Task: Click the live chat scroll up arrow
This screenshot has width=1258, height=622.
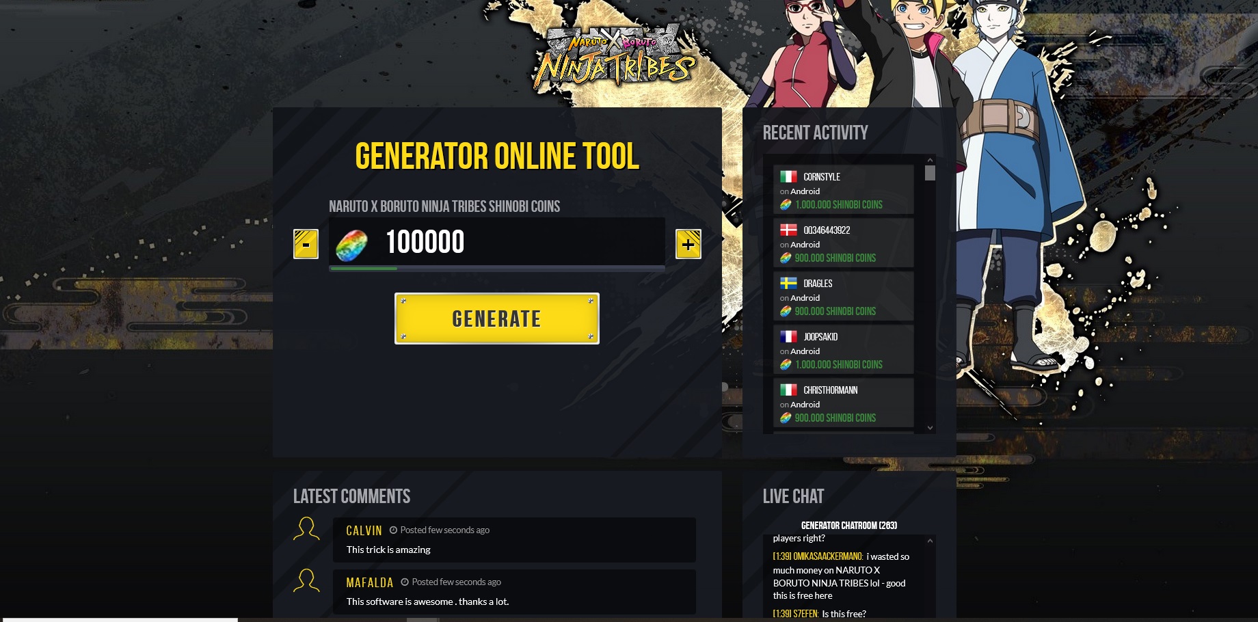Action: pos(930,541)
